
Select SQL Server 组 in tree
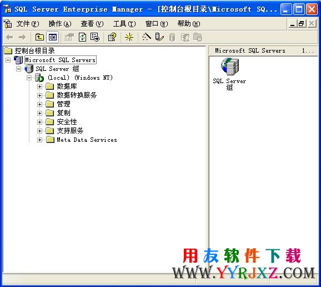click(57, 69)
